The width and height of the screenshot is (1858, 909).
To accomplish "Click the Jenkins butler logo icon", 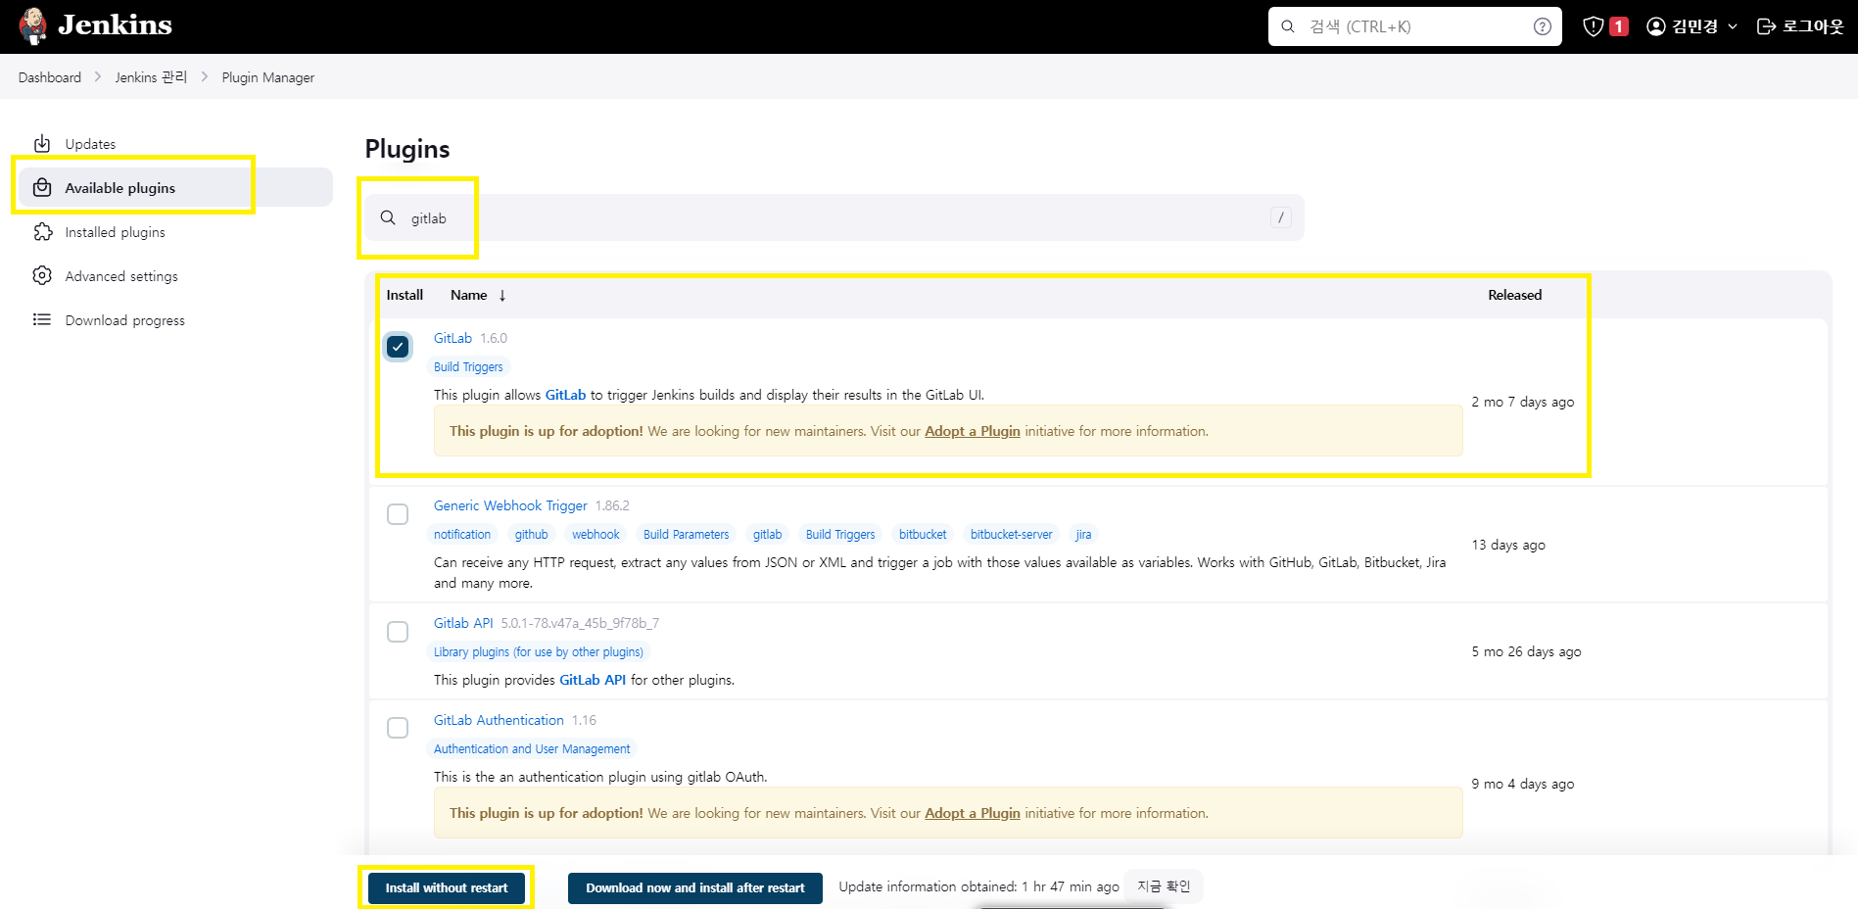I will (x=33, y=26).
